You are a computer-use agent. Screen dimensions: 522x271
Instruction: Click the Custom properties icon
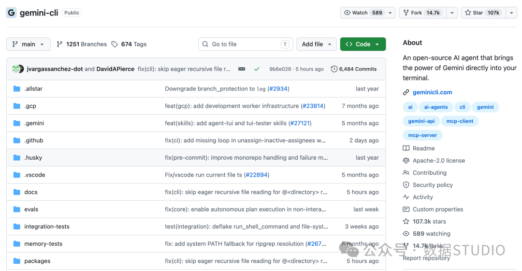[x=406, y=210]
